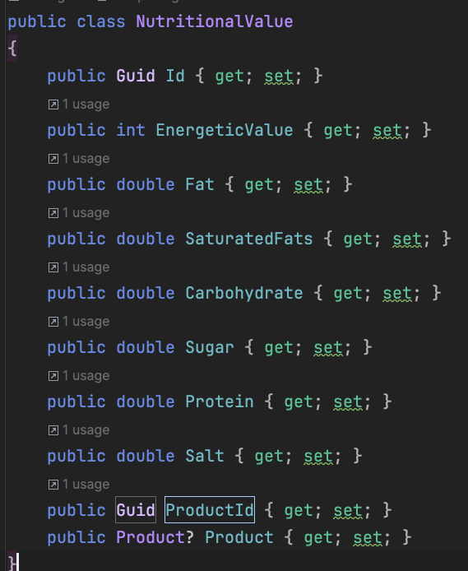Click the int keyword of EnergeticValue
This screenshot has width=468, height=571.
[131, 130]
